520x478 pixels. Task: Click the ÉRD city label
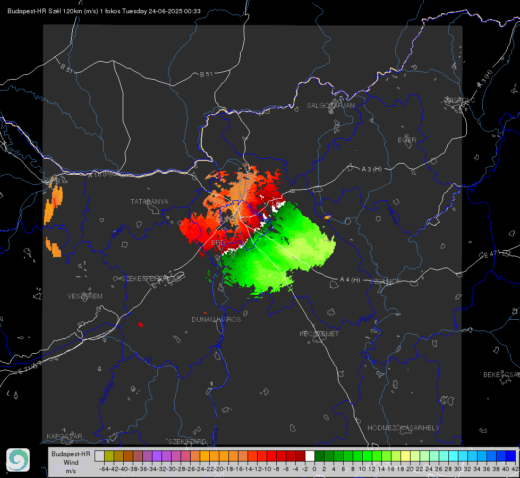pos(218,242)
